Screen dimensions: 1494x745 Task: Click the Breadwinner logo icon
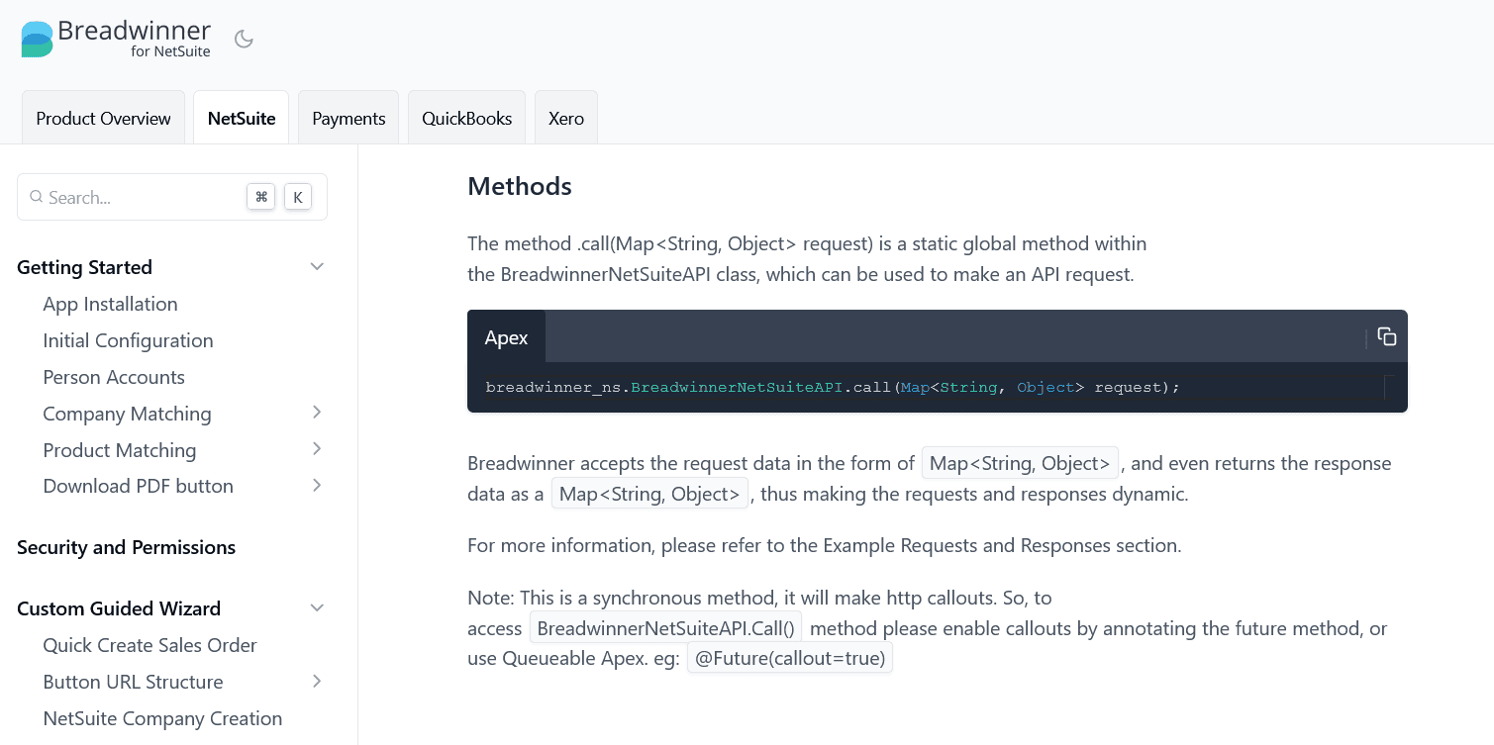tap(37, 39)
